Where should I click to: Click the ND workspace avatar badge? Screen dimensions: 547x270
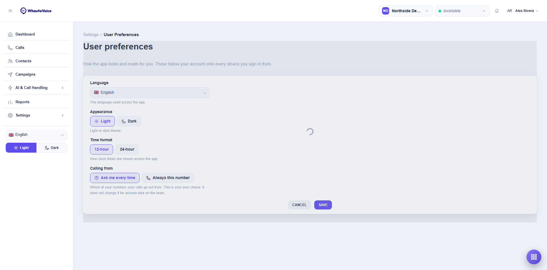click(385, 11)
